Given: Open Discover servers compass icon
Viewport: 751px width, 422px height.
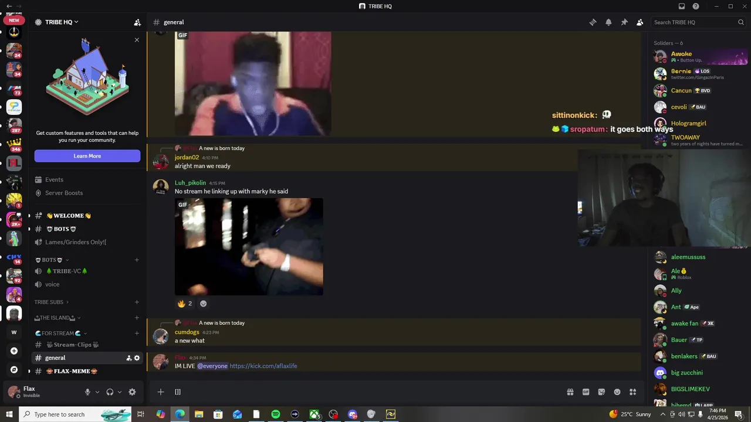Looking at the screenshot, I should [x=14, y=370].
